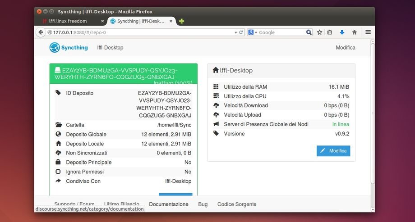
Task: Close the Syncthing browser tab
Action: 171,21
